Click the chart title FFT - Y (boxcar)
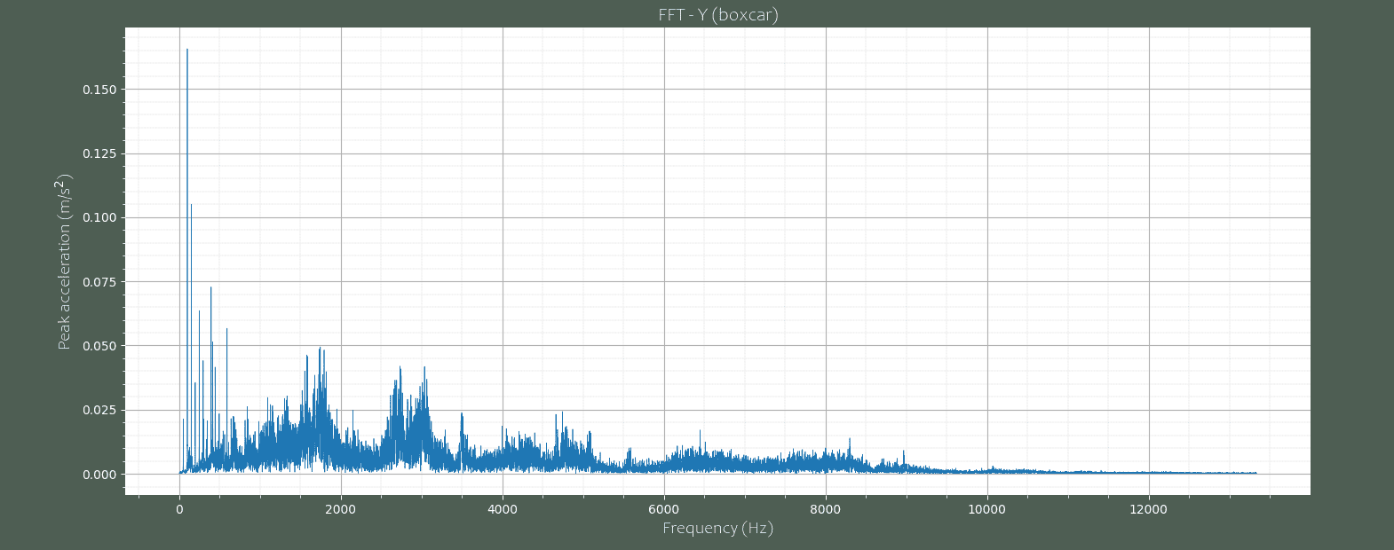The image size is (1394, 550). point(717,14)
